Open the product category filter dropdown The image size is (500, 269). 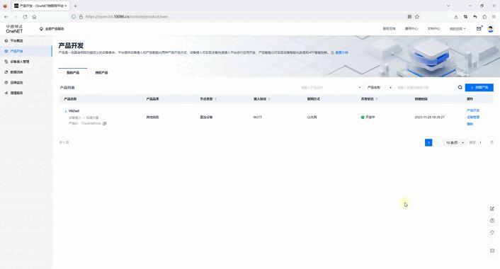click(330, 87)
